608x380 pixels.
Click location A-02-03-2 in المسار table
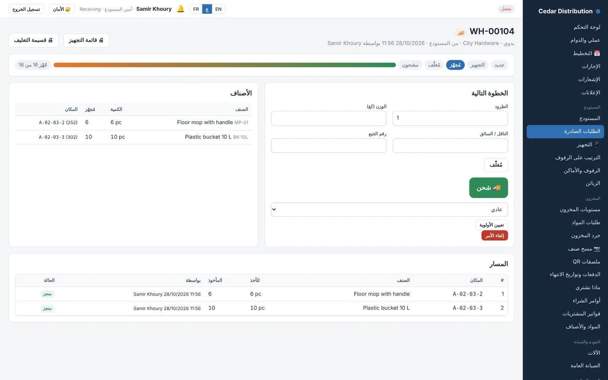[467, 294]
